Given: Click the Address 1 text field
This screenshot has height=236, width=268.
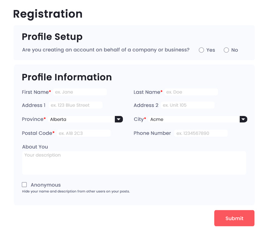Looking at the screenshot, I should (x=76, y=105).
